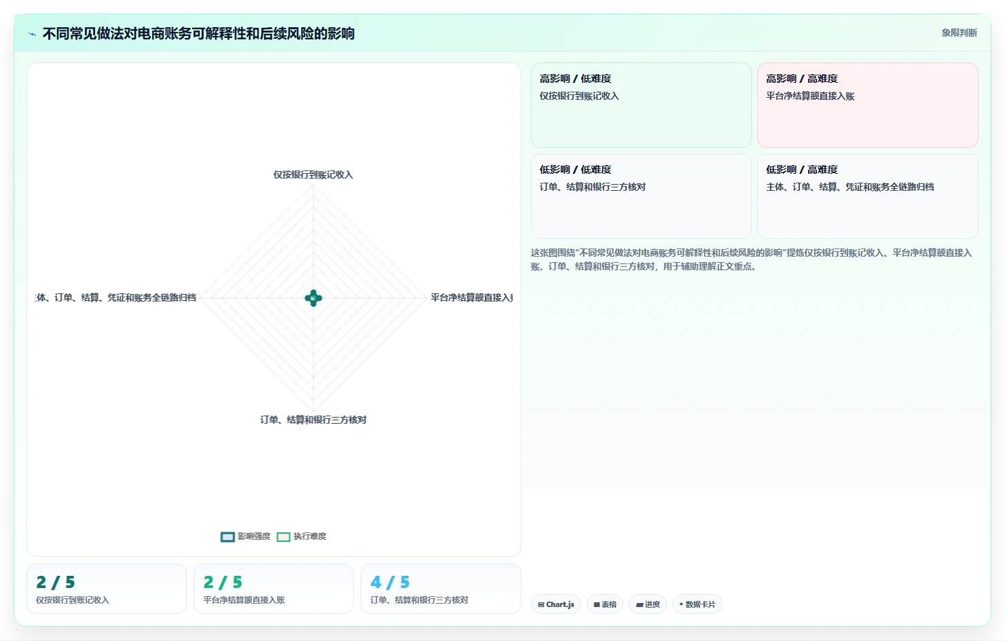Viewport: 1005px width, 641px height.
Task: Click 影响强度 legend text
Action: (x=254, y=536)
